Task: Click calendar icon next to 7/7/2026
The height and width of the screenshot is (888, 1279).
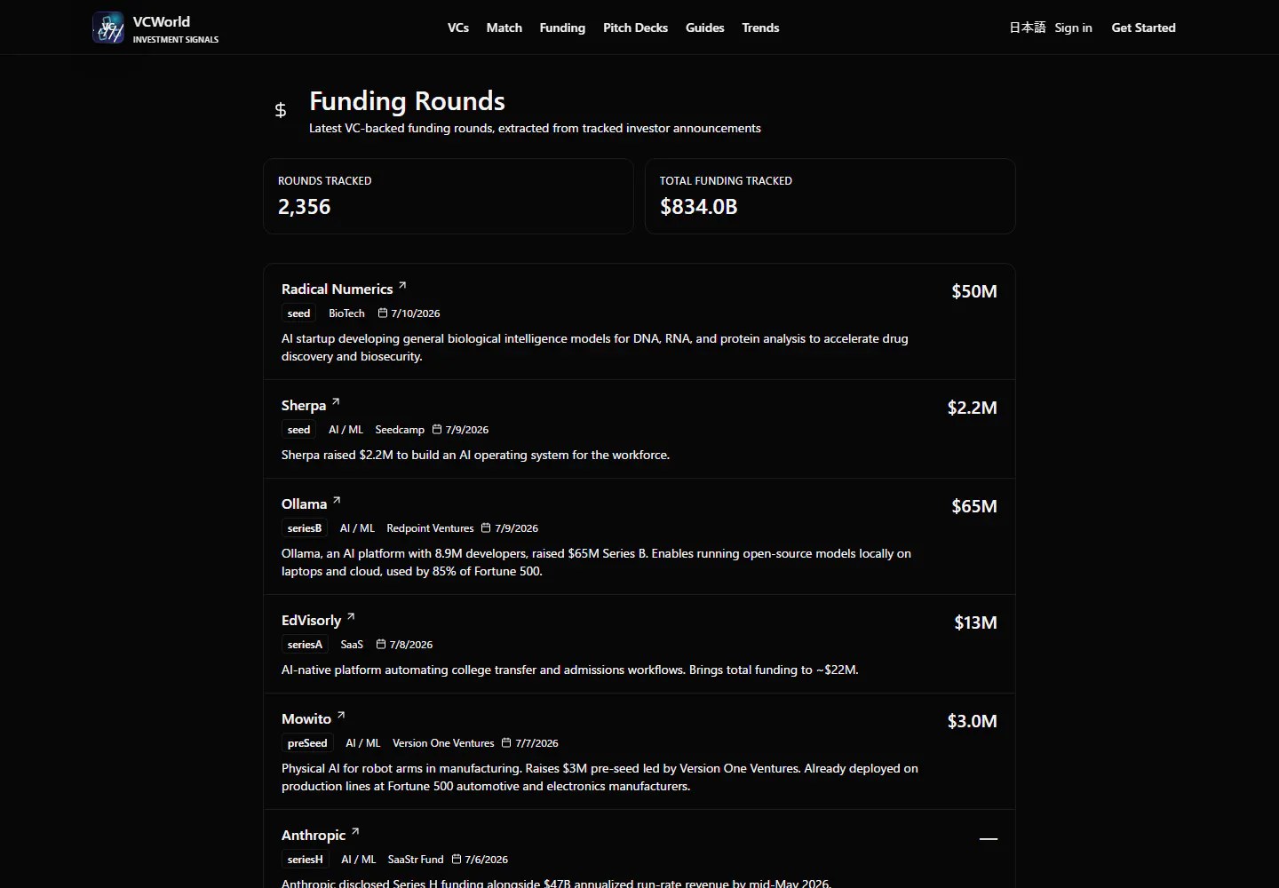Action: click(506, 742)
